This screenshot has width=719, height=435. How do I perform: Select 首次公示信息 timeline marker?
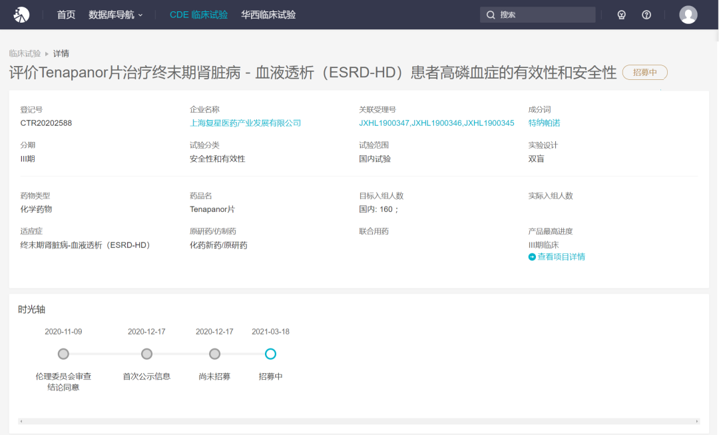click(x=146, y=354)
